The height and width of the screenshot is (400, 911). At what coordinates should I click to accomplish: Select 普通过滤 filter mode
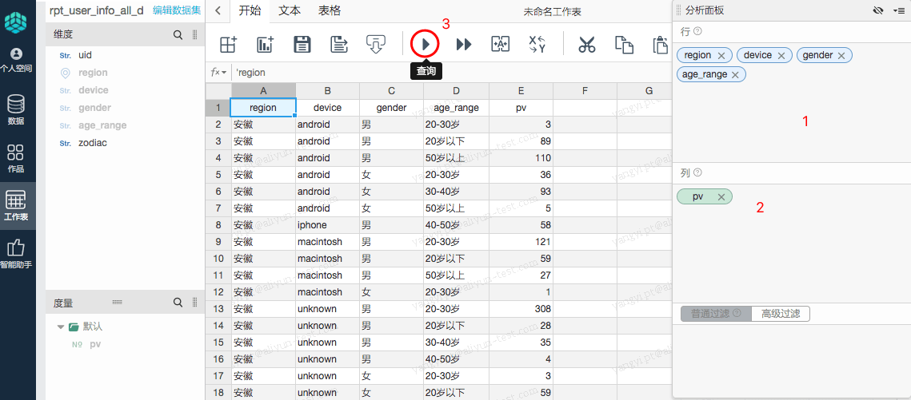(x=716, y=314)
